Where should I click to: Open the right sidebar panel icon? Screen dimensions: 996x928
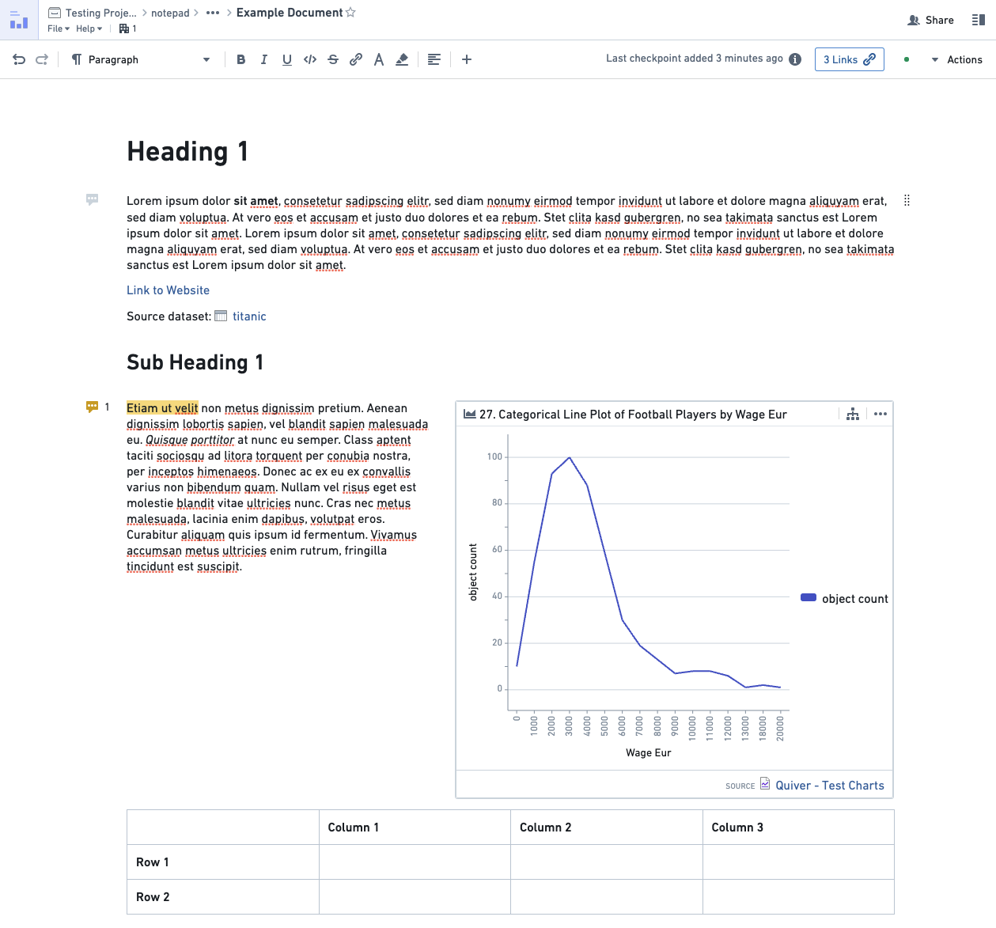(x=979, y=20)
